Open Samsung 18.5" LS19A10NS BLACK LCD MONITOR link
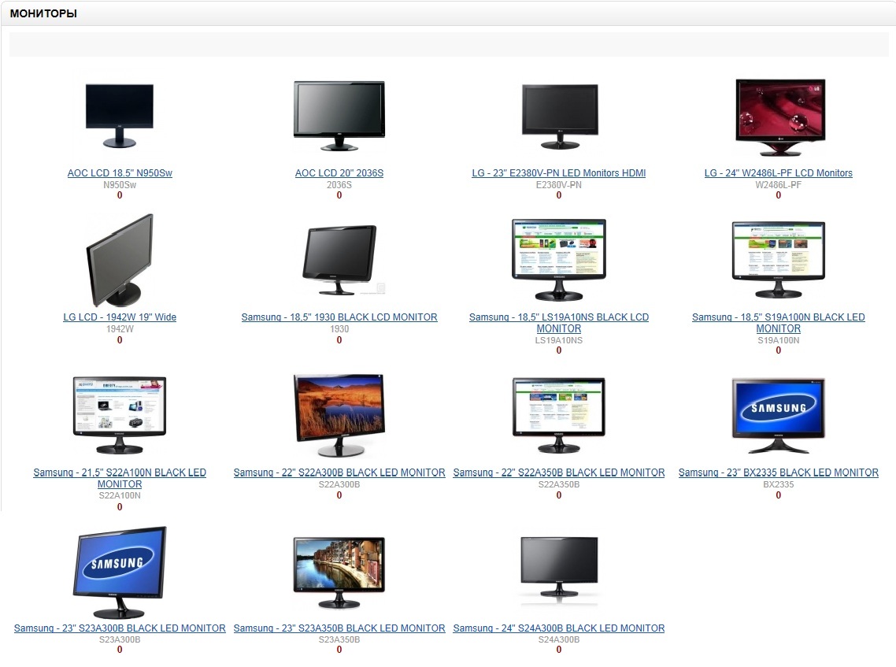 (559, 323)
